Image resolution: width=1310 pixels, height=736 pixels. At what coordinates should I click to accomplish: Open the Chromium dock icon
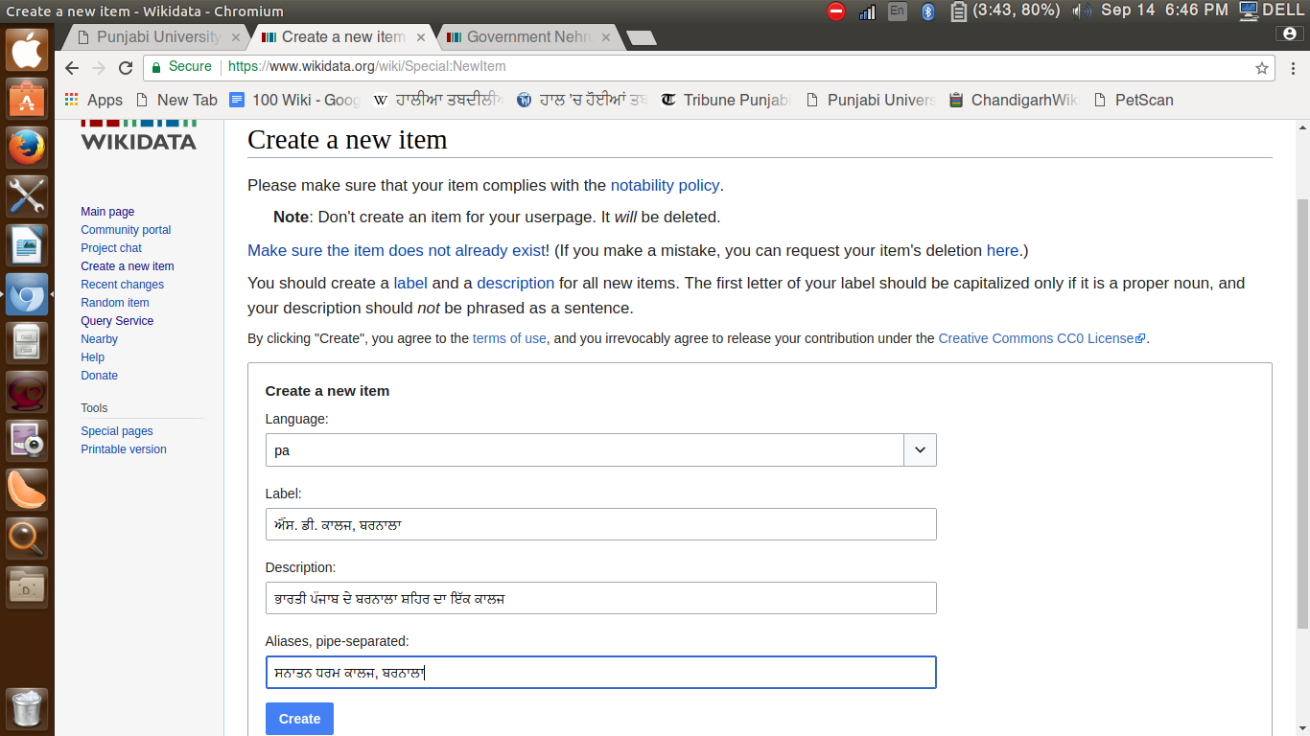click(27, 294)
